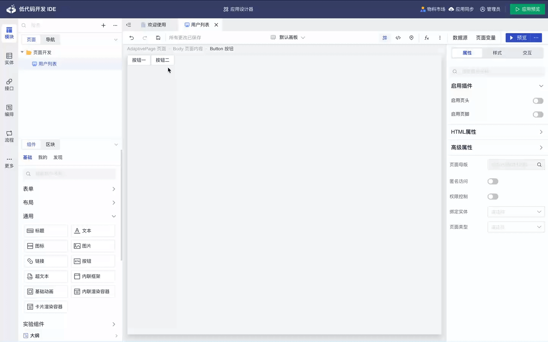This screenshot has width=548, height=342.
Task: Open the 接口 sidebar panel
Action: (9, 84)
